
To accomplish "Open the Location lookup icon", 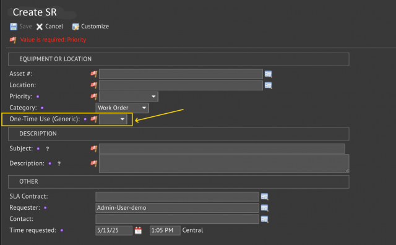I will click(x=268, y=85).
